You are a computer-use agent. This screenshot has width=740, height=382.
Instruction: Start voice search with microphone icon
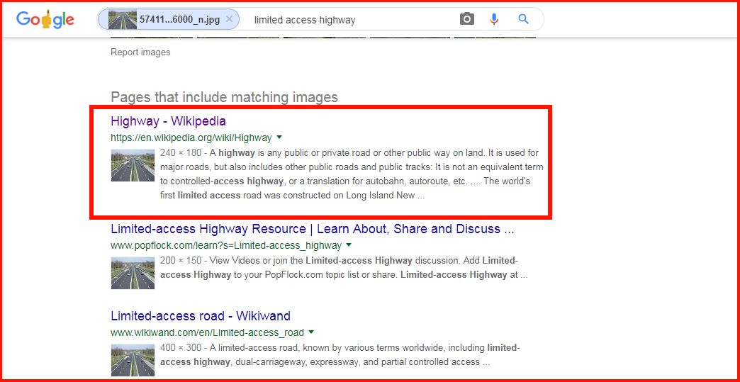[x=494, y=19]
